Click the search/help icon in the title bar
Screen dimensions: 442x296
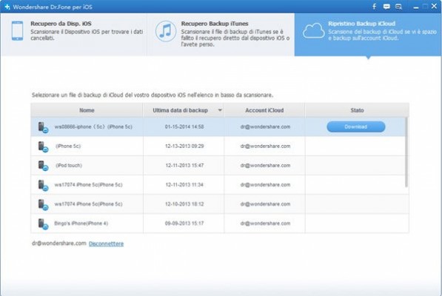click(x=398, y=7)
